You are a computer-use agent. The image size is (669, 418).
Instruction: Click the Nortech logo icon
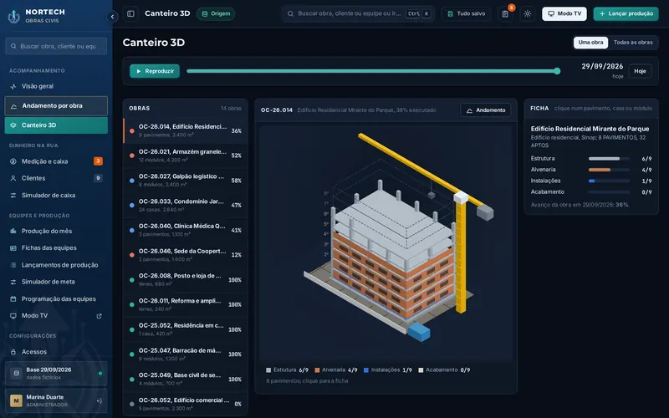pyautogui.click(x=14, y=16)
